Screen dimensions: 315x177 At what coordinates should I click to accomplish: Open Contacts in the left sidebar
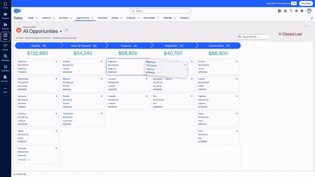(5, 16)
